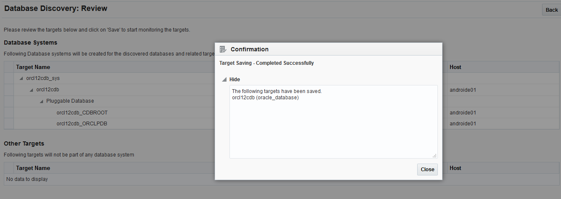Screen dimensions: 561x199
Task: Select row handle beside orcl12cdb_ORCLPDB
Action: (x=9, y=124)
